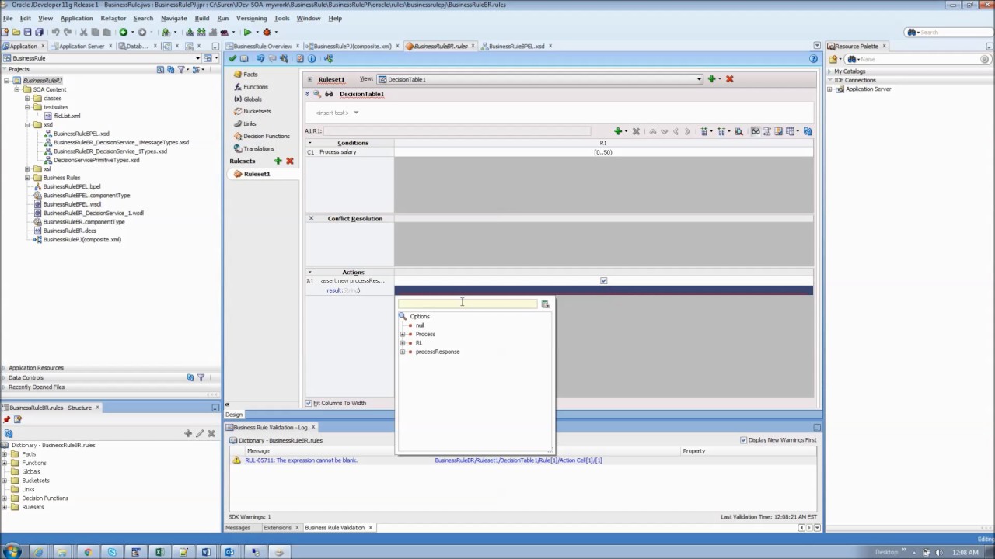This screenshot has width=995, height=559.
Task: Select Ruleset1 in Rulesets list
Action: tap(257, 174)
